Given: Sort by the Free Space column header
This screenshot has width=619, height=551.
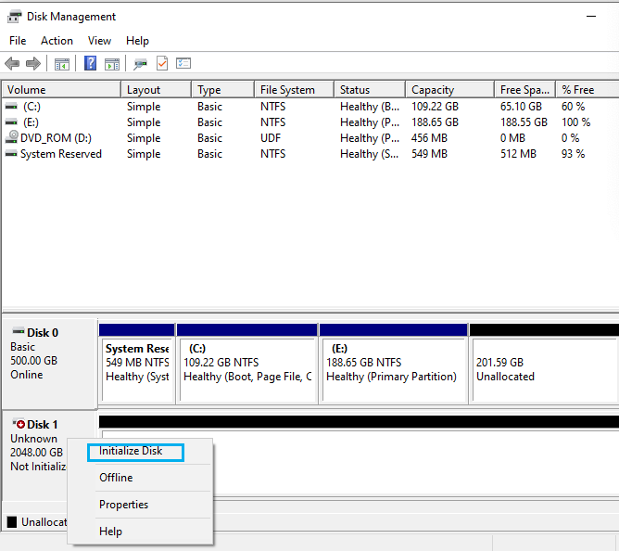Looking at the screenshot, I should pos(525,90).
